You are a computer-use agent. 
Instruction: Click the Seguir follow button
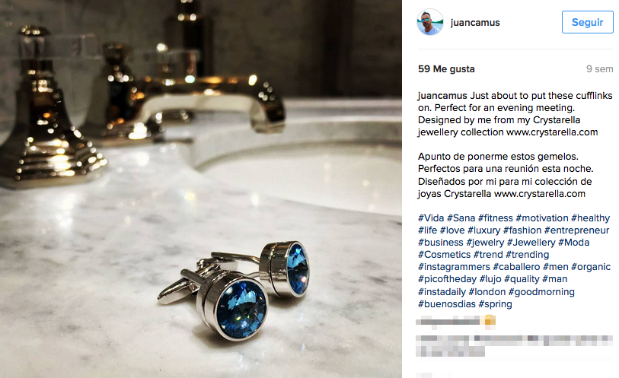(x=588, y=22)
